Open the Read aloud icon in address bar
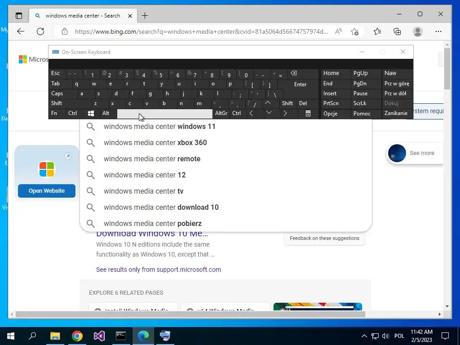Viewport: 460px width, 345px height. tap(338, 31)
